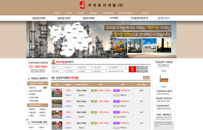This screenshot has width=203, height=130.
Task: Click the 더보기+ button for recommended listings
Action: point(146,77)
